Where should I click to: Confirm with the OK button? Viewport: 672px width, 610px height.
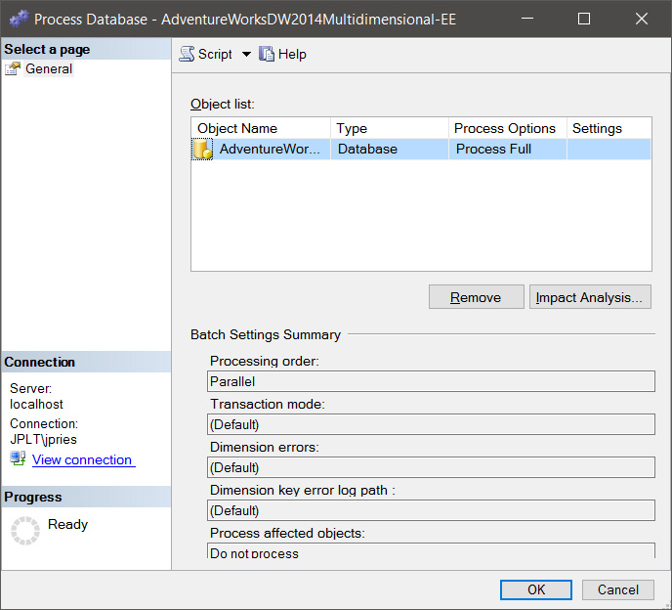[536, 589]
